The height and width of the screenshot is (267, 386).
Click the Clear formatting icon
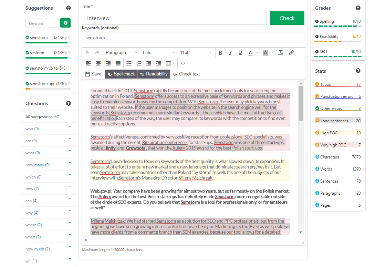(x=281, y=53)
